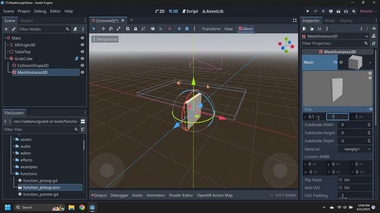Open the Shader Editor panel
The width and height of the screenshot is (380, 213).
180,195
